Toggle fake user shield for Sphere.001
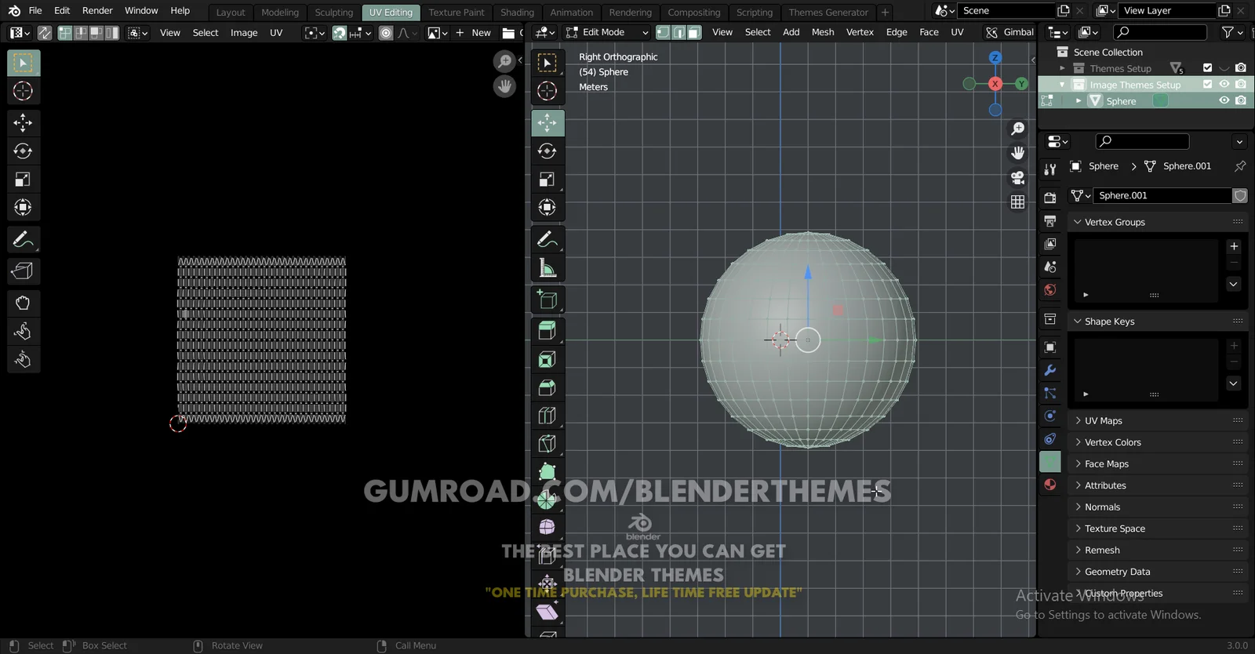This screenshot has height=654, width=1255. [1240, 196]
